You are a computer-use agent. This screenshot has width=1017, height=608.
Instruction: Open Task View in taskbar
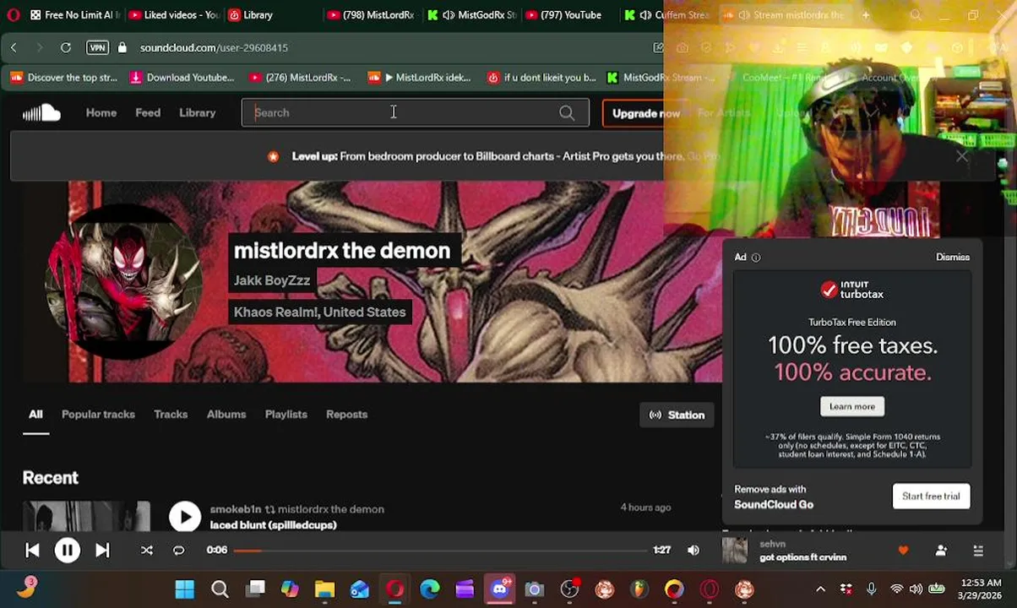point(255,589)
